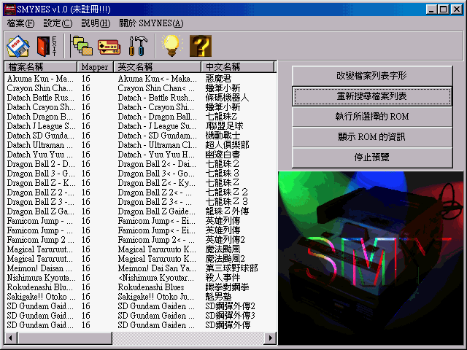Click the 重新搜尋檔案列表 button

pyautogui.click(x=372, y=96)
